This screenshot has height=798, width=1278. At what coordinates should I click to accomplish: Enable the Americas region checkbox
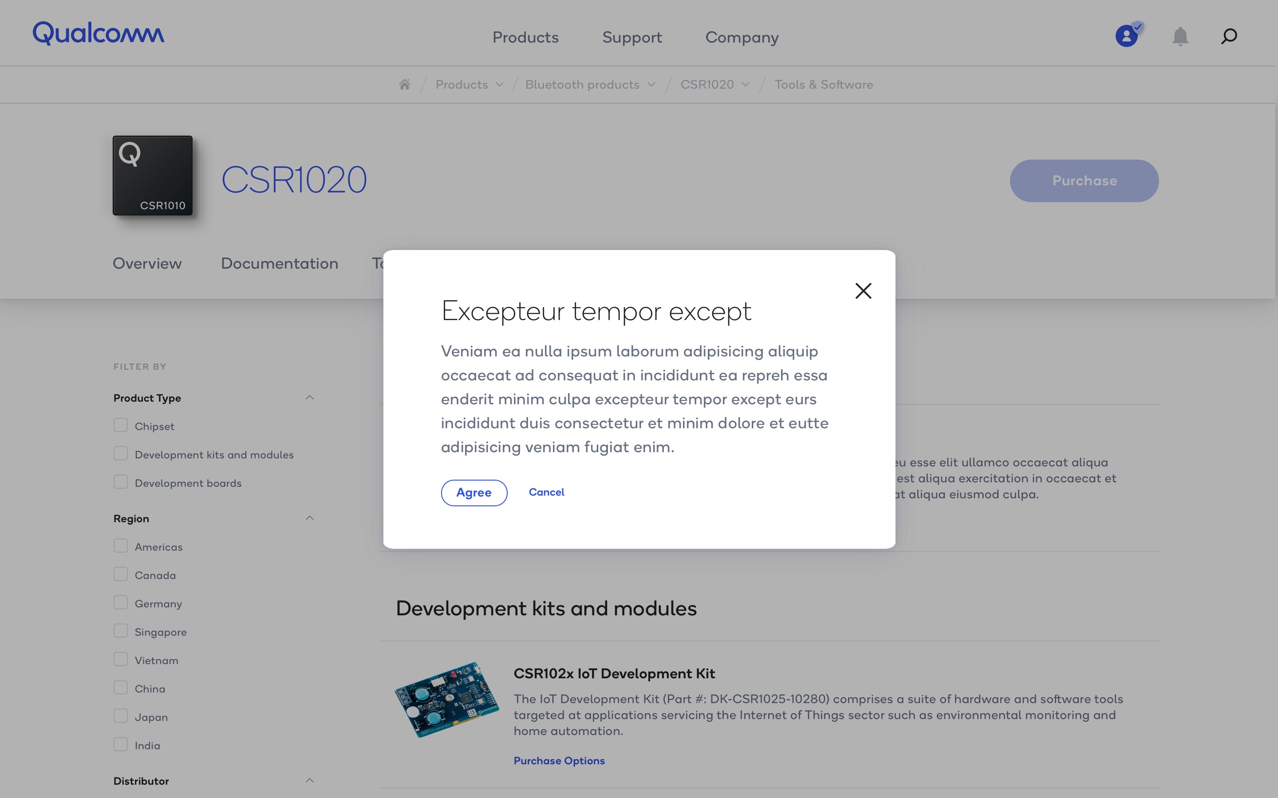(x=121, y=546)
